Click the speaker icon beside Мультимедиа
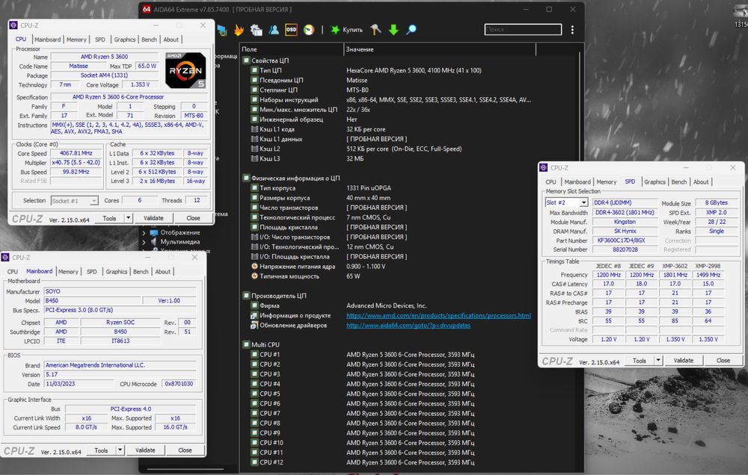748x475 pixels. (154, 241)
